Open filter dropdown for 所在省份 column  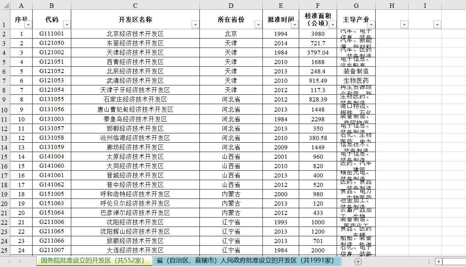(x=258, y=24)
